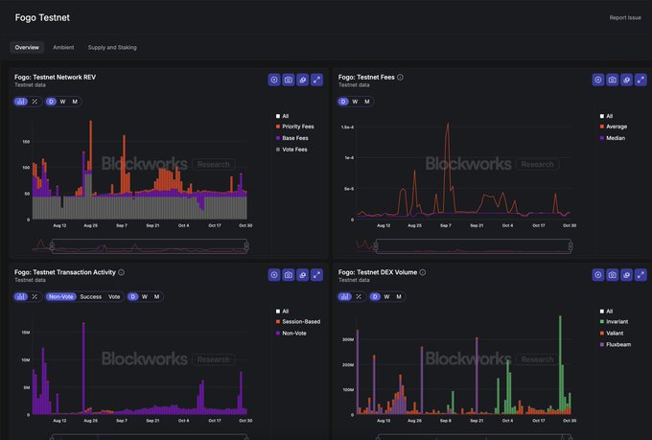This screenshot has height=440, width=652.
Task: Click the range slider below Network REV chart
Action: pyautogui.click(x=140, y=247)
